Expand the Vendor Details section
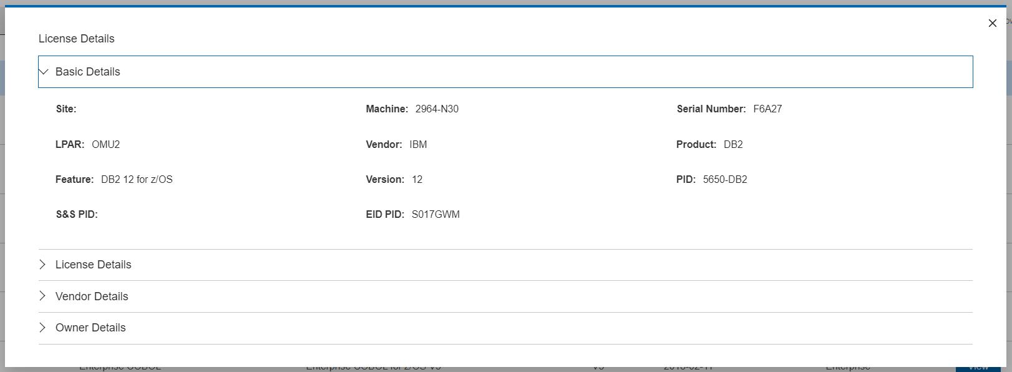 [x=505, y=296]
